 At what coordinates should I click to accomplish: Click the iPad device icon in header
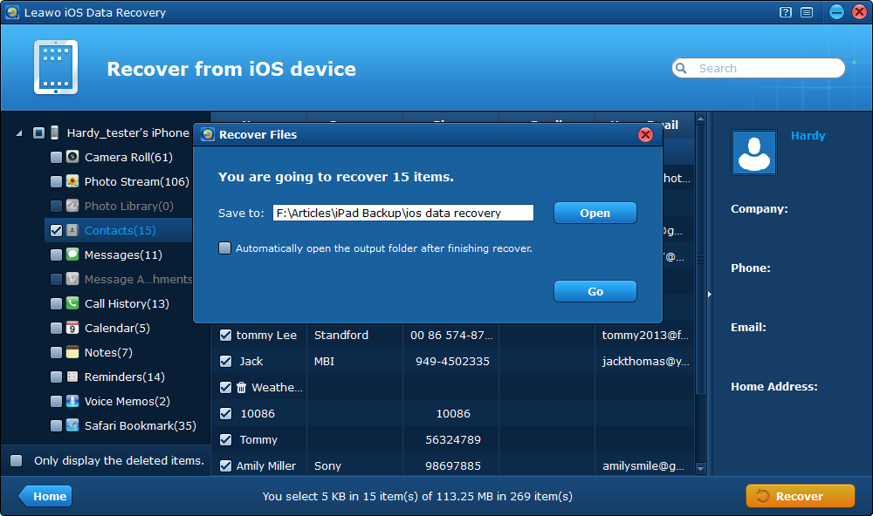[56, 67]
